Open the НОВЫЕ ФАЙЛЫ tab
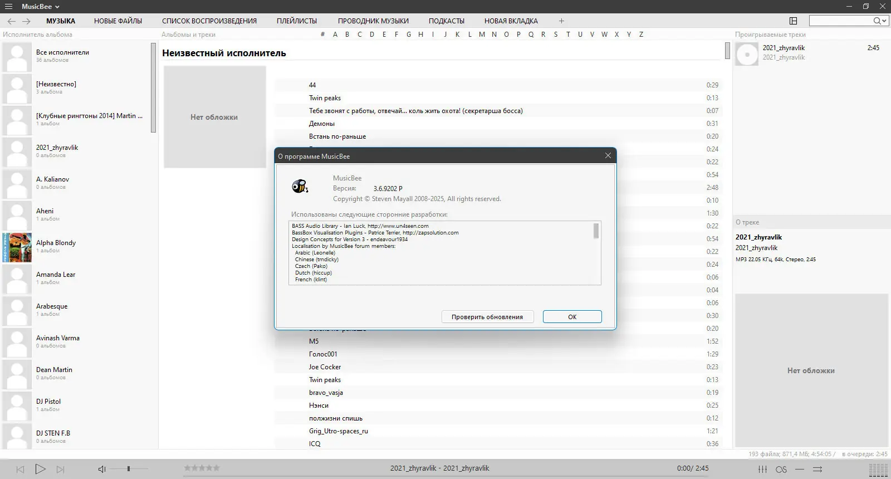The width and height of the screenshot is (891, 479). tap(118, 21)
